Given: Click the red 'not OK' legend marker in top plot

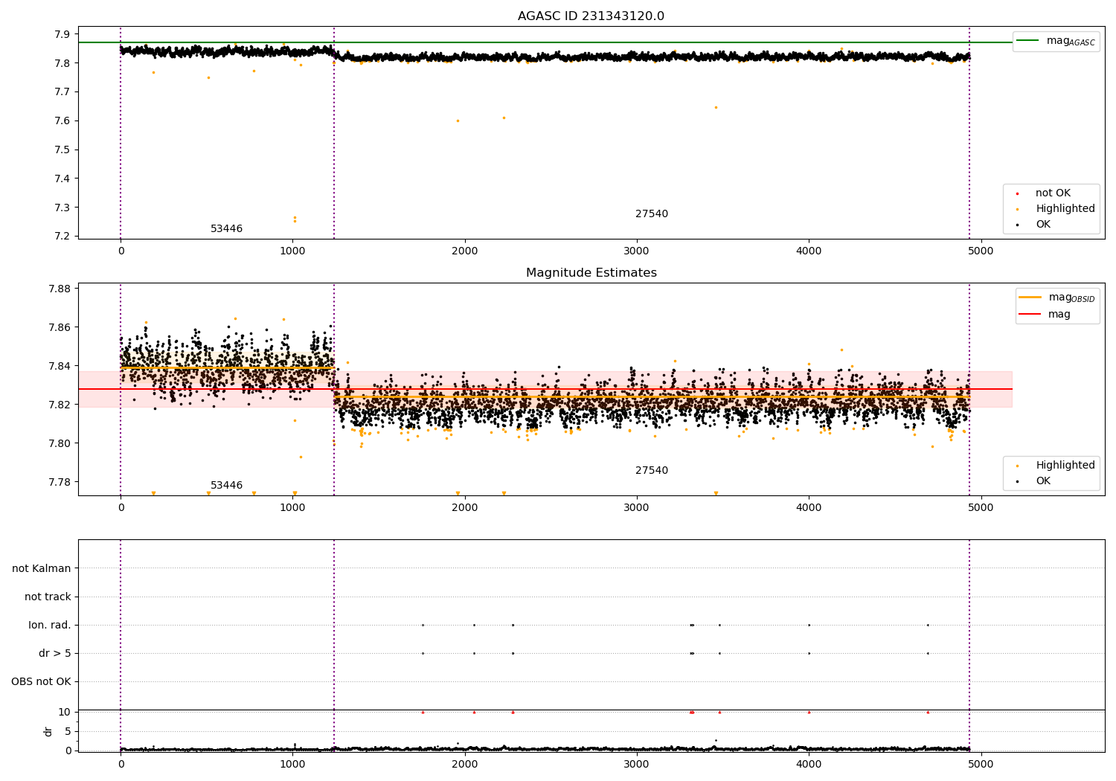Looking at the screenshot, I should coord(1017,193).
